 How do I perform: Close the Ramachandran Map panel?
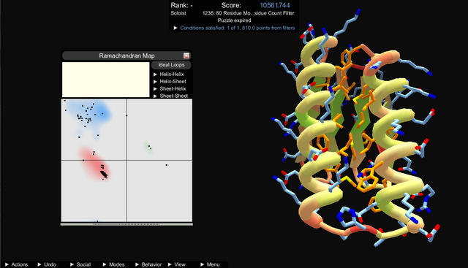(186, 55)
